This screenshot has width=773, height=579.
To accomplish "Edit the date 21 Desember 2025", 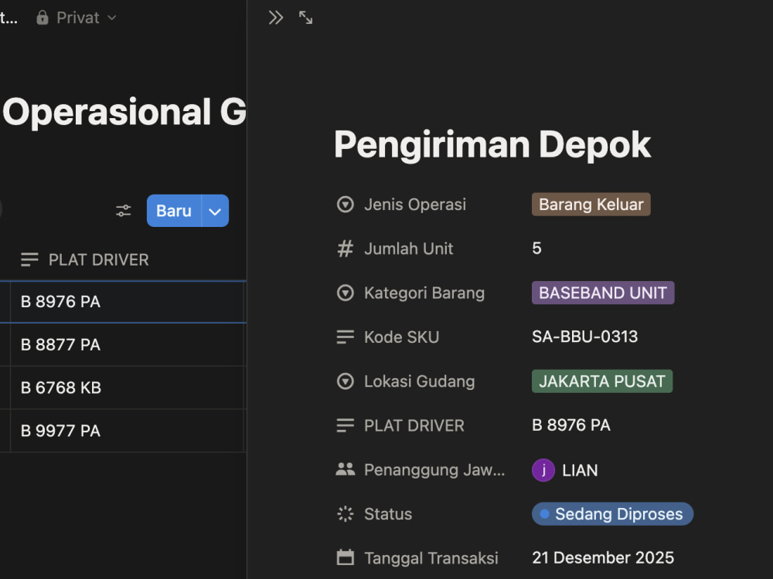I will click(x=603, y=558).
